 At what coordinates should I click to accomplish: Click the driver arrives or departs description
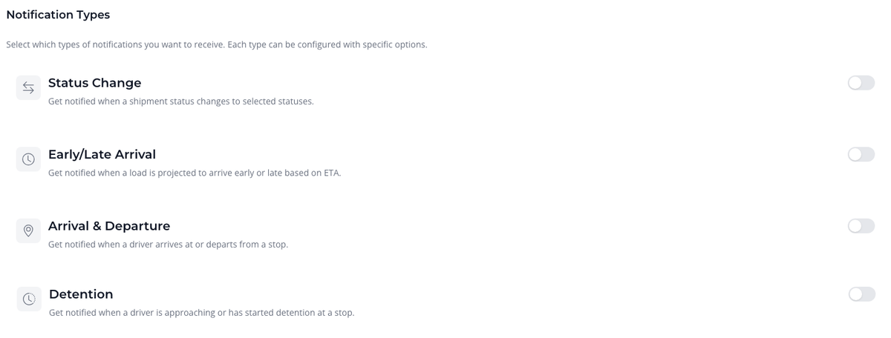[168, 244]
